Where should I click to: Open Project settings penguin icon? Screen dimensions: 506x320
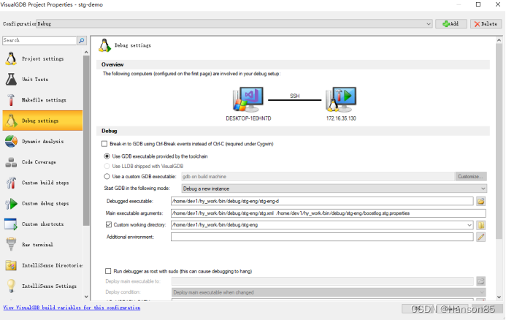click(11, 58)
